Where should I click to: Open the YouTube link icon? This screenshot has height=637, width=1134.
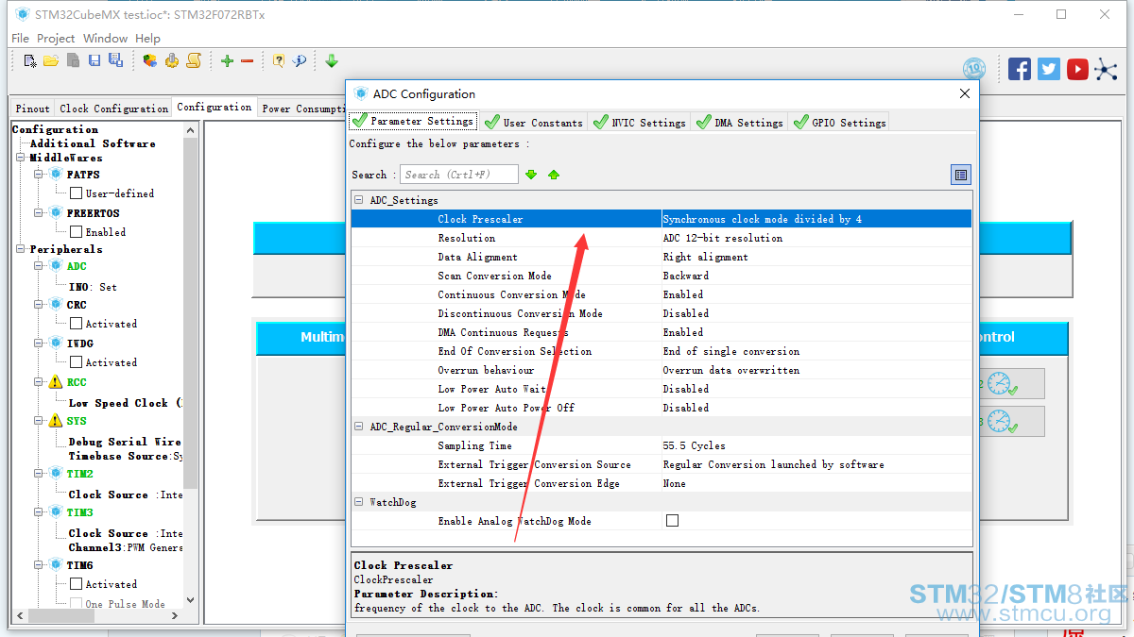(1077, 69)
